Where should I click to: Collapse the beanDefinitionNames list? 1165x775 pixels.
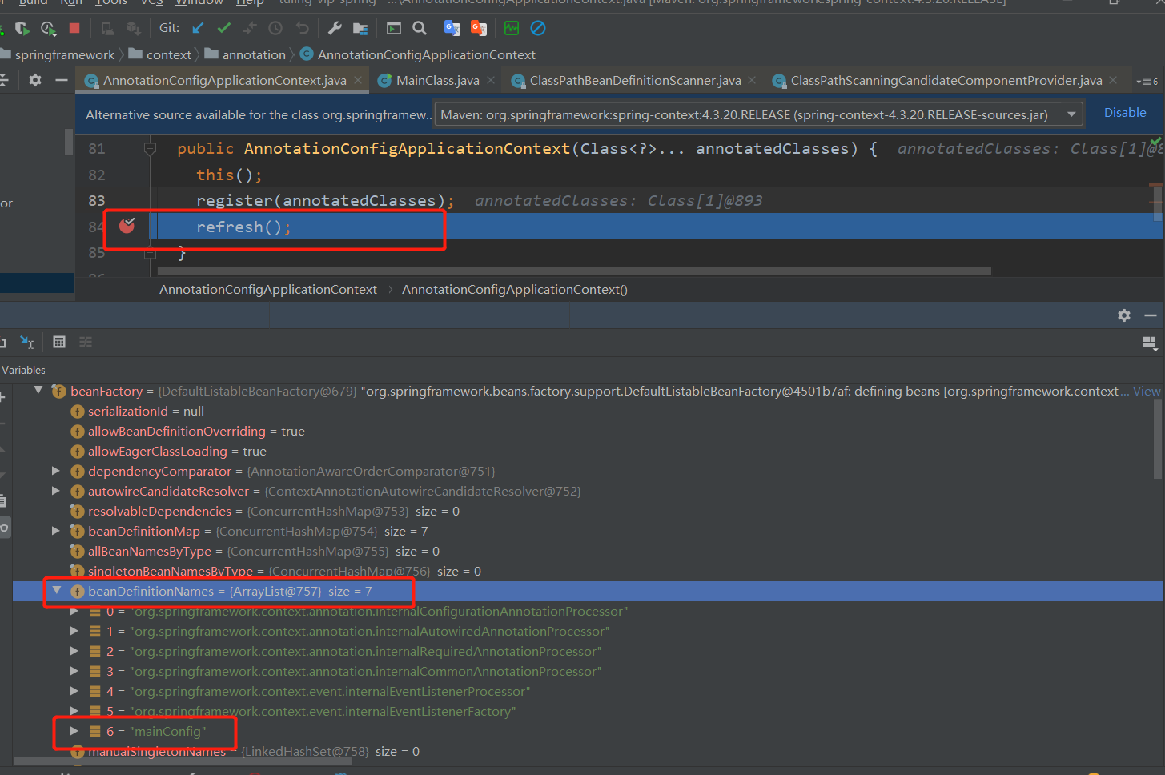point(56,591)
